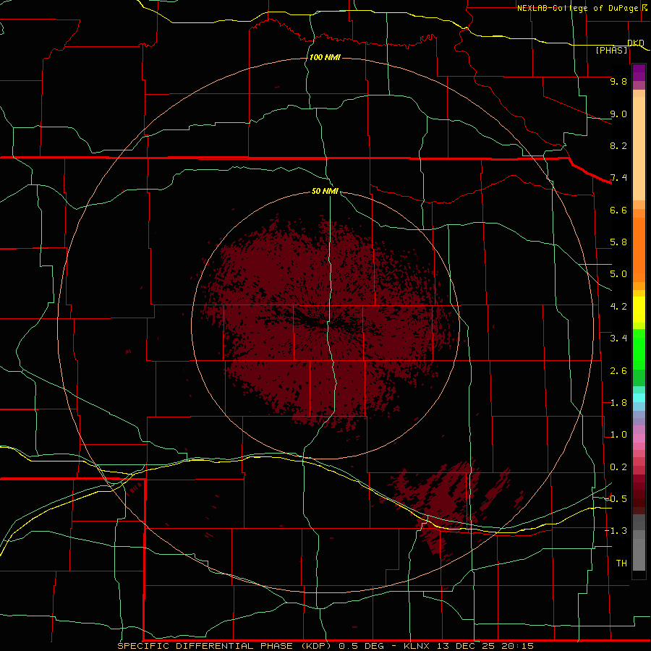This screenshot has width=651, height=651.
Task: Click the 3.4 scale value
Action: click(x=618, y=339)
